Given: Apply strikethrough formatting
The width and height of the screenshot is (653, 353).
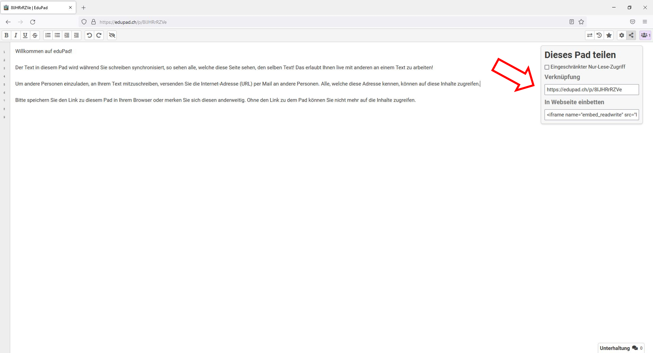Looking at the screenshot, I should tap(35, 35).
